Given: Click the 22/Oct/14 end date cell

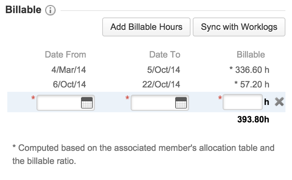Looking at the screenshot, I should coord(161,85).
